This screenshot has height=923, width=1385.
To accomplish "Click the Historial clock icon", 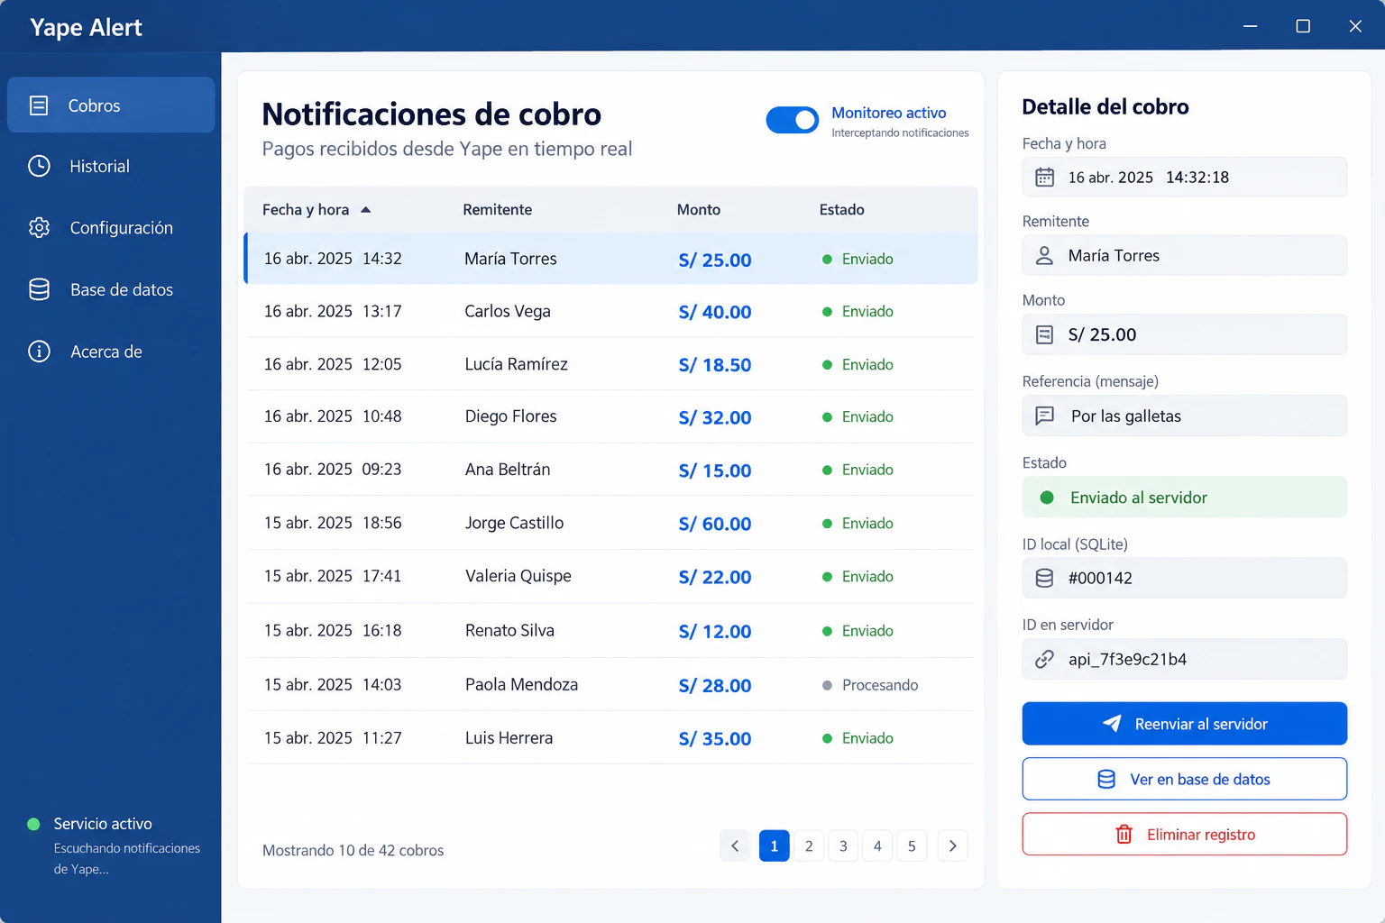I will point(39,166).
